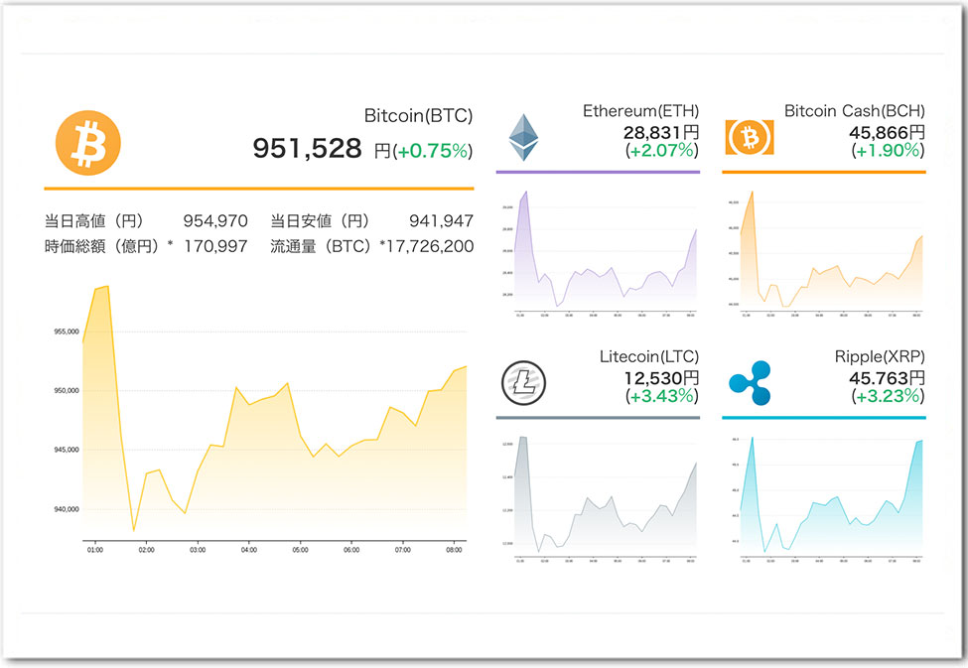Click the 当日高値（円） label

point(94,221)
